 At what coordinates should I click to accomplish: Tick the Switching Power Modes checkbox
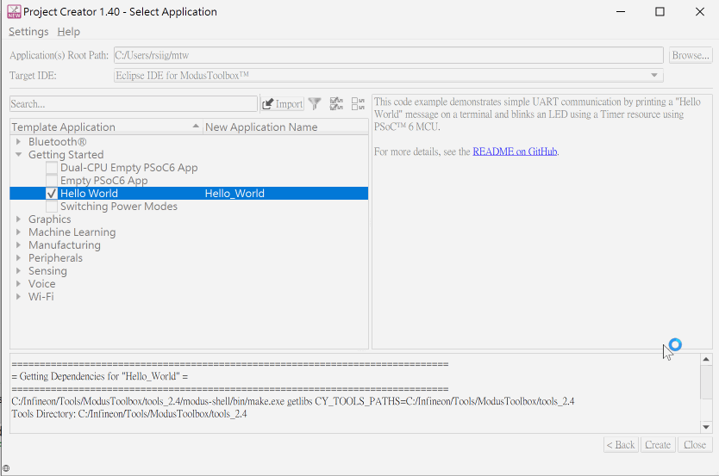(52, 207)
